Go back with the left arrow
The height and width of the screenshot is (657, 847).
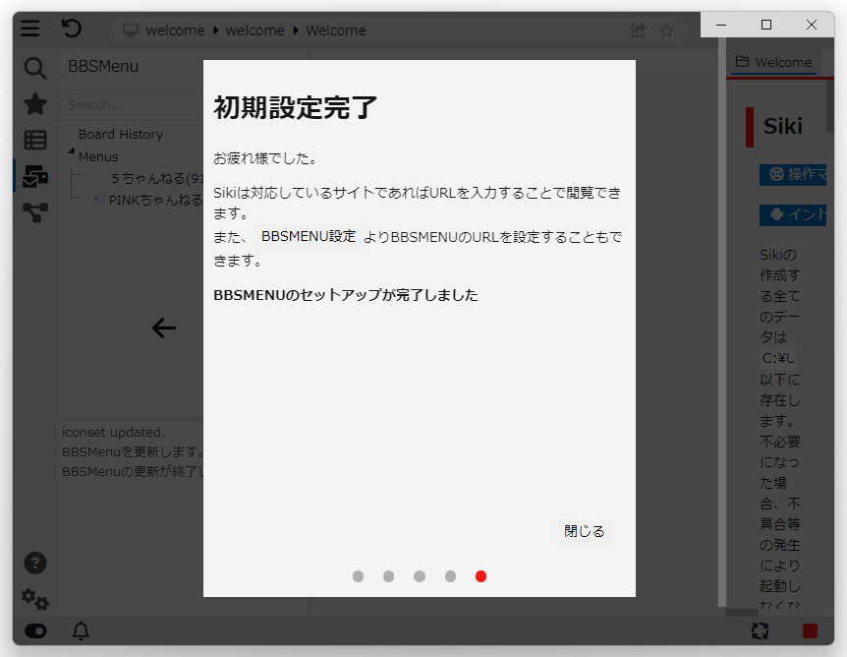coord(164,328)
